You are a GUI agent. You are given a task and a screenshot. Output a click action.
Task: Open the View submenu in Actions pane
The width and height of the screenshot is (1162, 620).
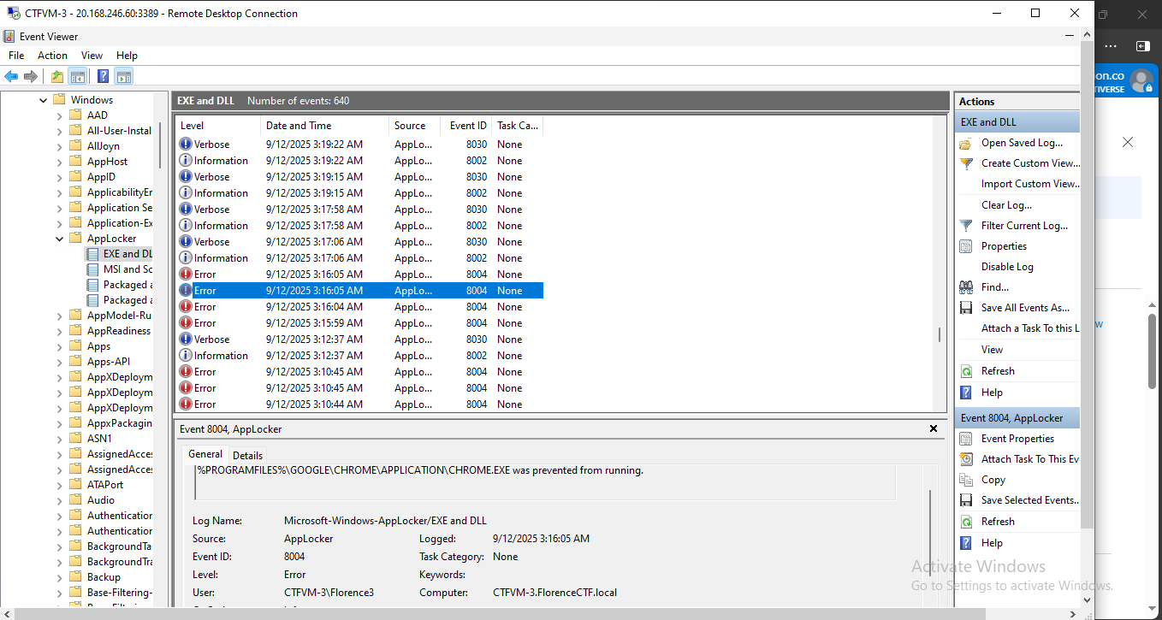(x=992, y=350)
